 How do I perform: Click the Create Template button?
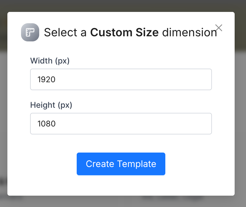click(x=121, y=164)
